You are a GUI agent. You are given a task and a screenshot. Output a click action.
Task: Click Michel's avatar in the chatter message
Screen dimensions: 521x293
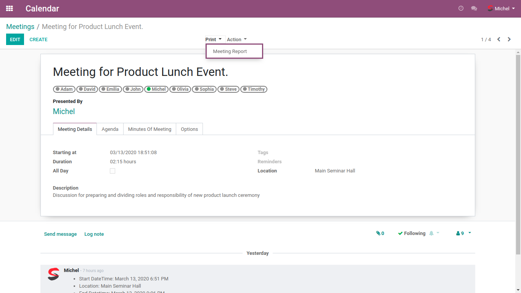coord(53,274)
